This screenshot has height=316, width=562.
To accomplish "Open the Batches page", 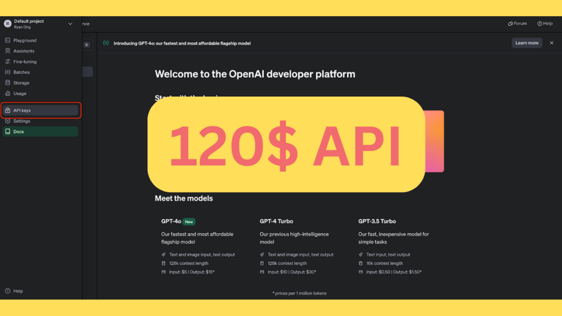I will coord(40,72).
